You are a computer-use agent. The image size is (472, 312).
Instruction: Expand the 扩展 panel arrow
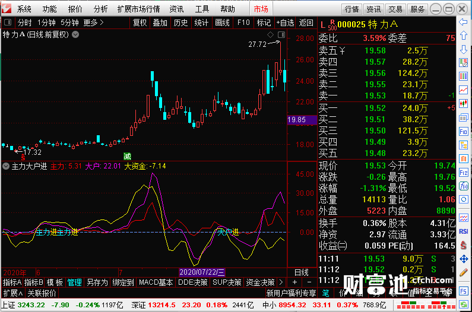coord(13,293)
